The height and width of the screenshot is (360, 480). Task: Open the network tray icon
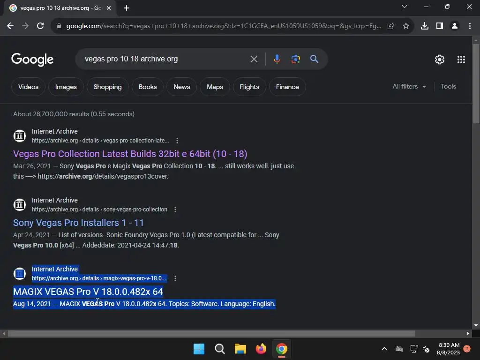[414, 349]
